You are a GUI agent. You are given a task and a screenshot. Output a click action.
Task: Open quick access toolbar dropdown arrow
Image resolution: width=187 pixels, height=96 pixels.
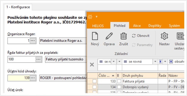point(97,17)
